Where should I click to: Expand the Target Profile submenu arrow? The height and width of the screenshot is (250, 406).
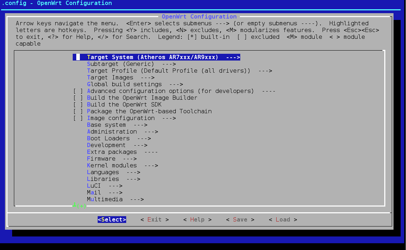click(265, 71)
